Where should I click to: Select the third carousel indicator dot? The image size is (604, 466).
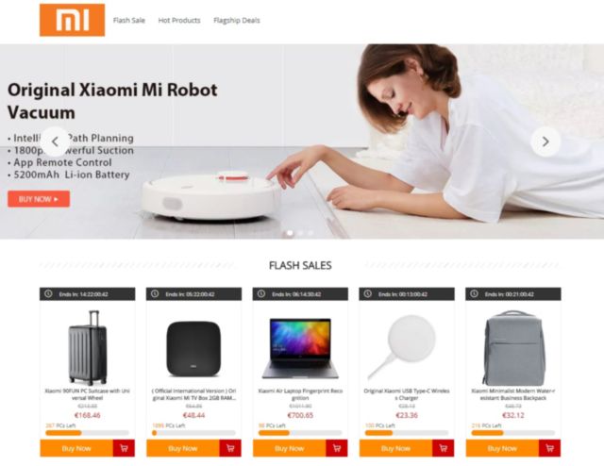(x=310, y=233)
